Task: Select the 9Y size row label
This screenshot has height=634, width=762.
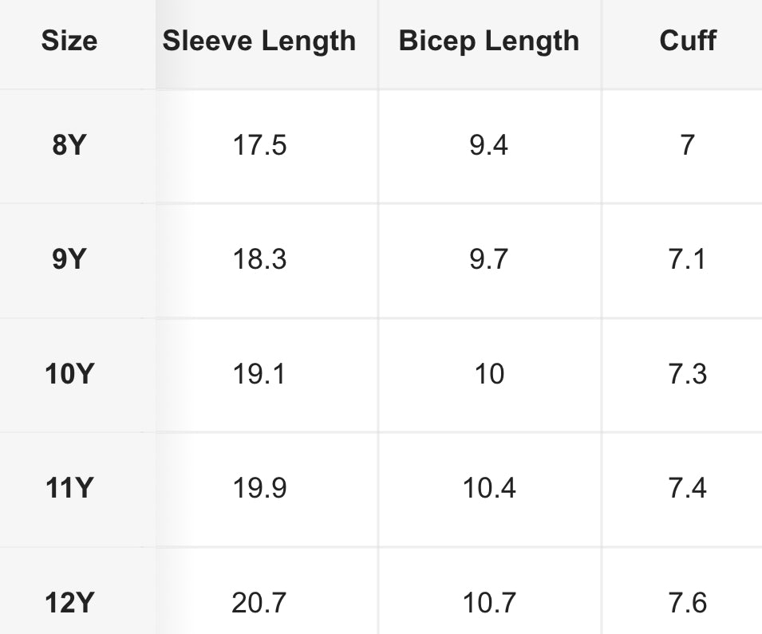Action: tap(69, 260)
